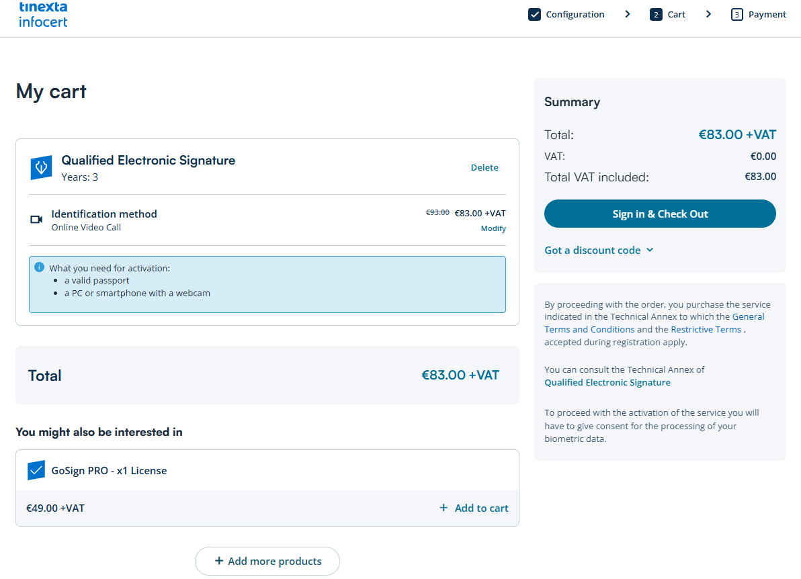Click the Cart step number 2 icon

656,14
